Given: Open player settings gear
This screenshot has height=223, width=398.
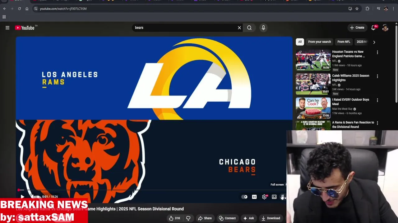Looking at the screenshot, I should pos(264,197).
